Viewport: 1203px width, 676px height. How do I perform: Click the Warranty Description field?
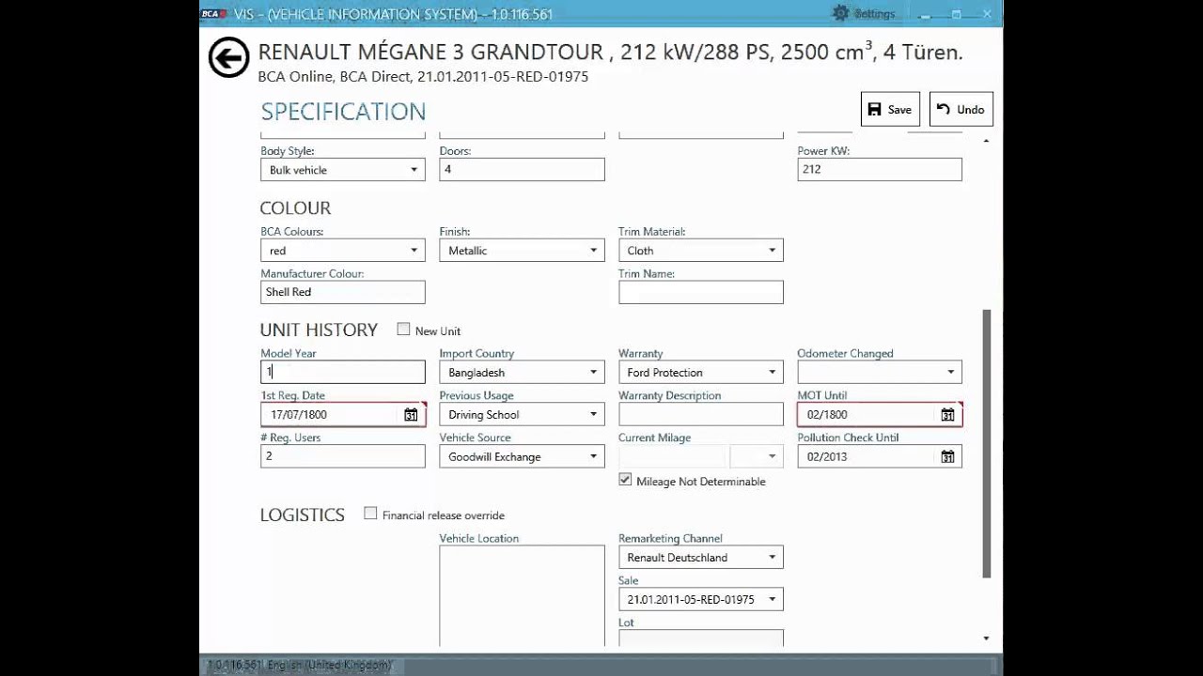pyautogui.click(x=700, y=415)
